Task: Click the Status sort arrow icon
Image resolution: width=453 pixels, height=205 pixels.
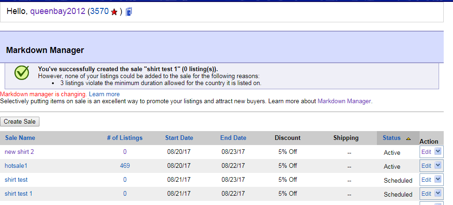Action: (408, 139)
